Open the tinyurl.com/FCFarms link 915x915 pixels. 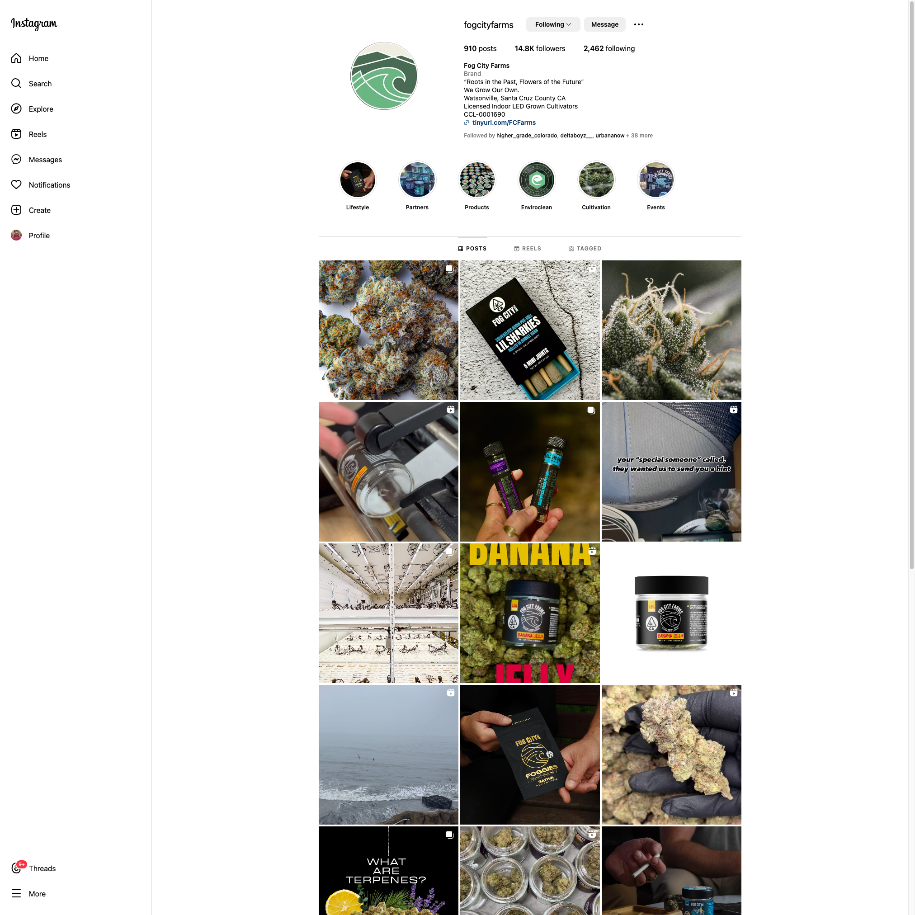pos(504,123)
